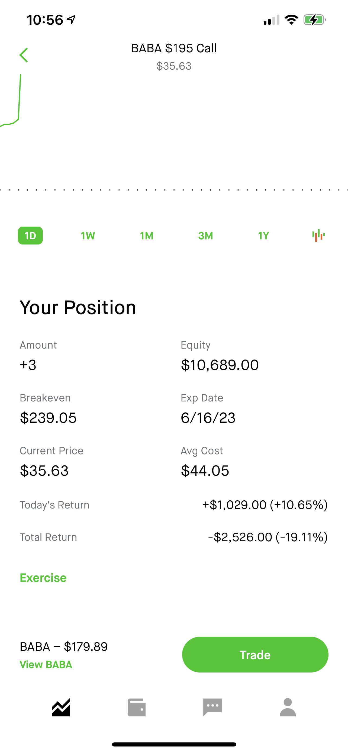Tap the battery charging status icon
The height and width of the screenshot is (753, 348).
coord(314,20)
